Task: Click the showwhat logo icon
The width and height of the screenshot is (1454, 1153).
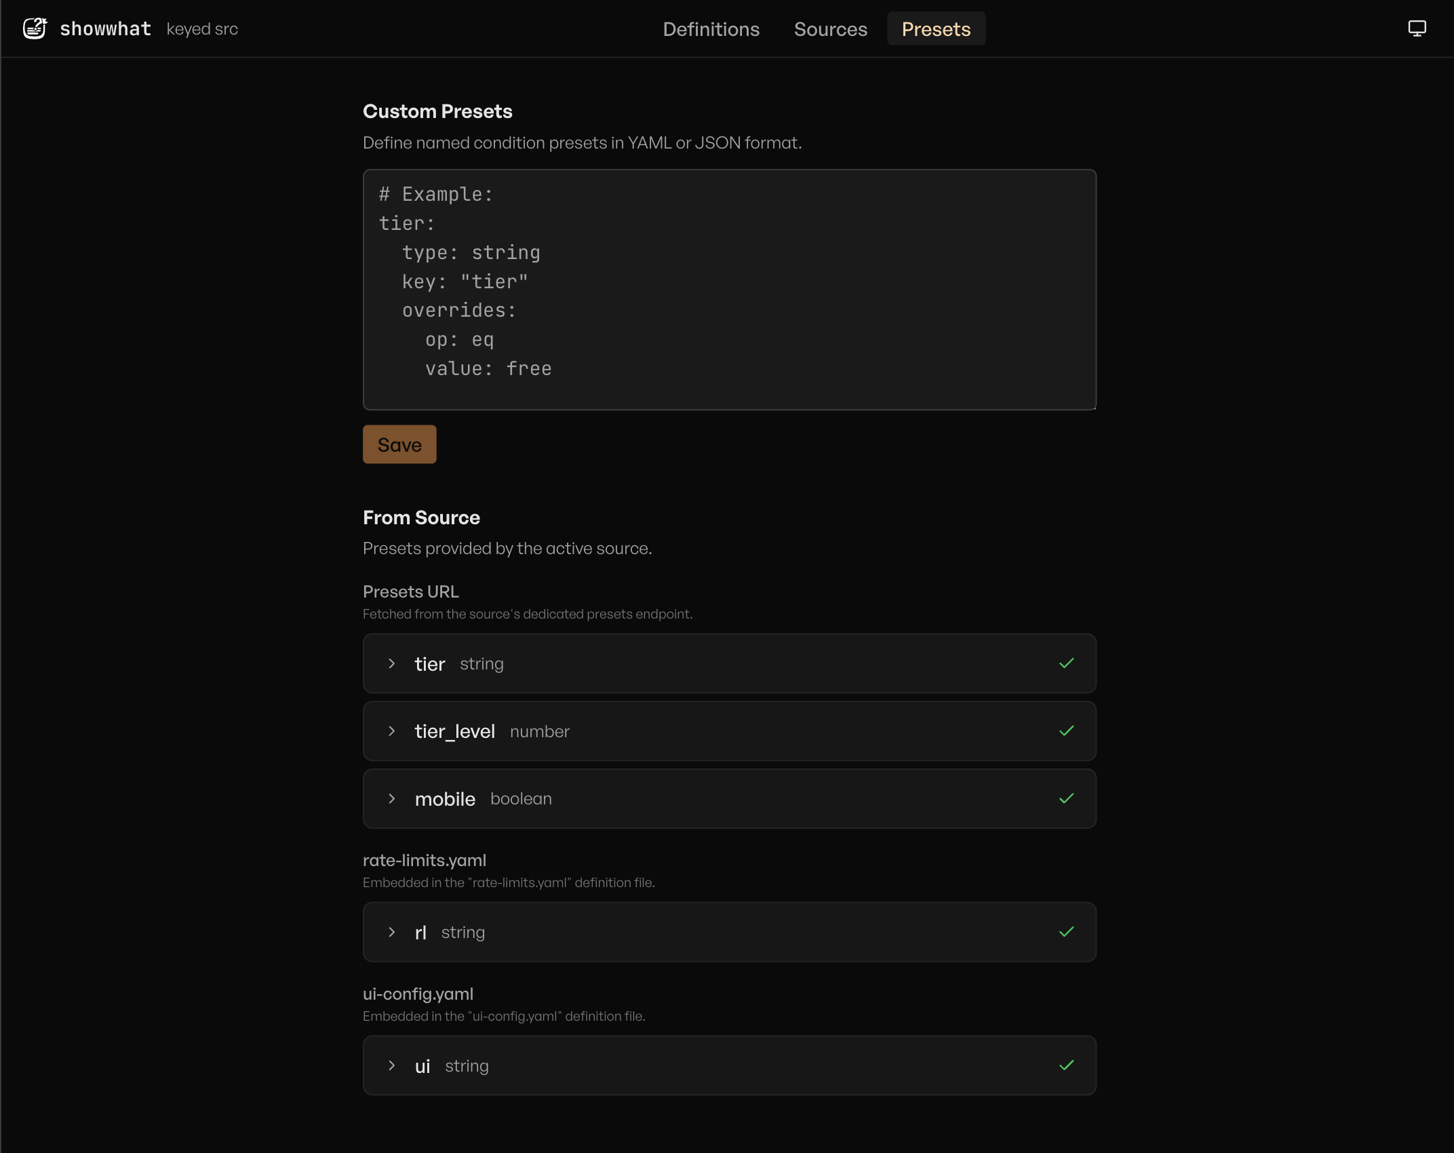Action: pyautogui.click(x=34, y=28)
